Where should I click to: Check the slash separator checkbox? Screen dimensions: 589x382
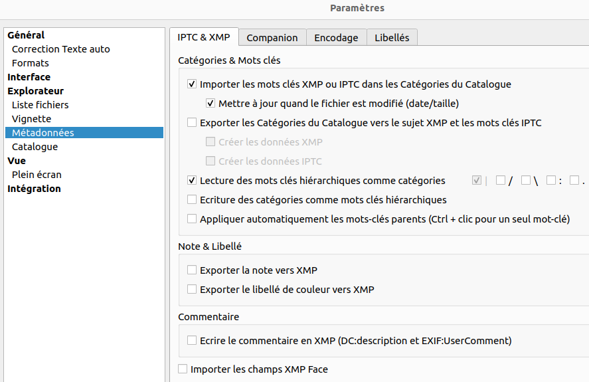pyautogui.click(x=501, y=181)
